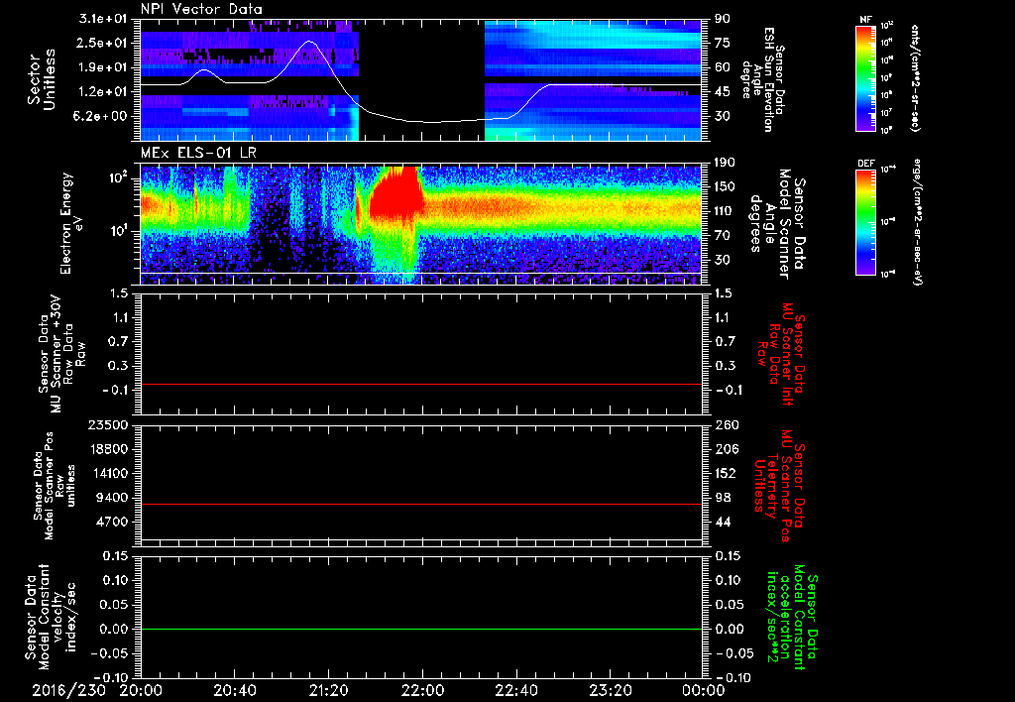Select the "ergs/(cm**2-sr-sec-eV)" color bar unit label
The height and width of the screenshot is (702, 1015).
917,222
